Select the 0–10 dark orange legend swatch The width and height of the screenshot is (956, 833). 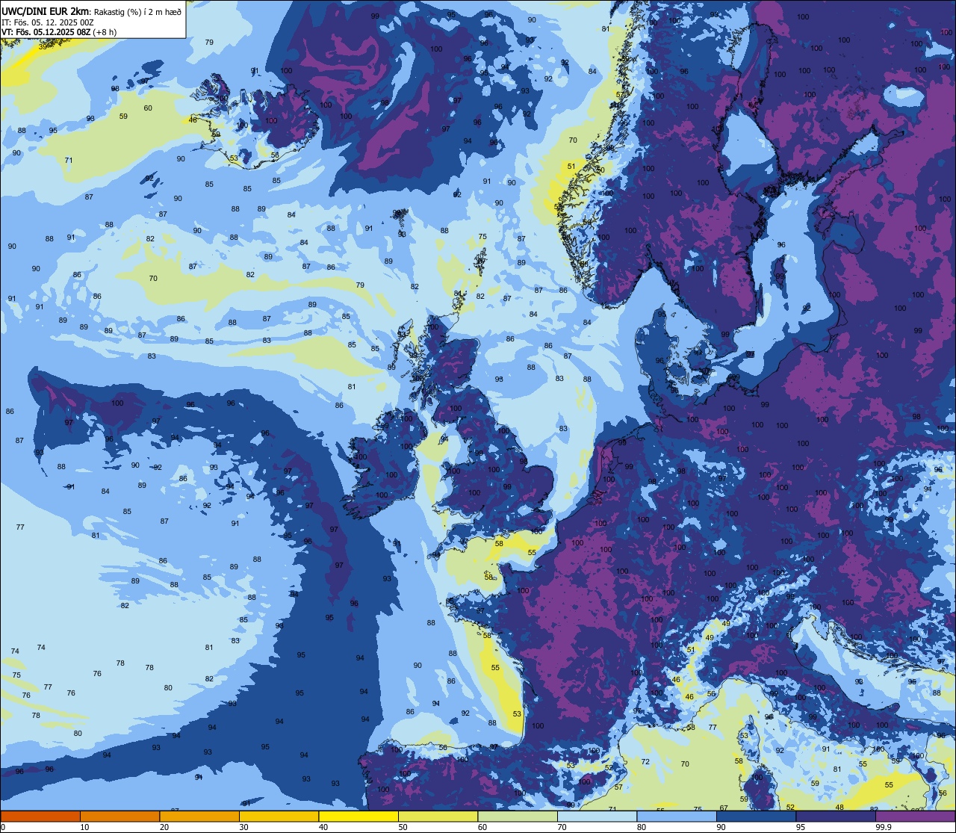tap(40, 816)
